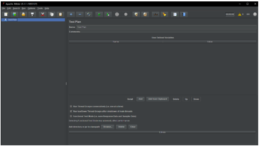Click the Clear All results icon

[145, 14]
